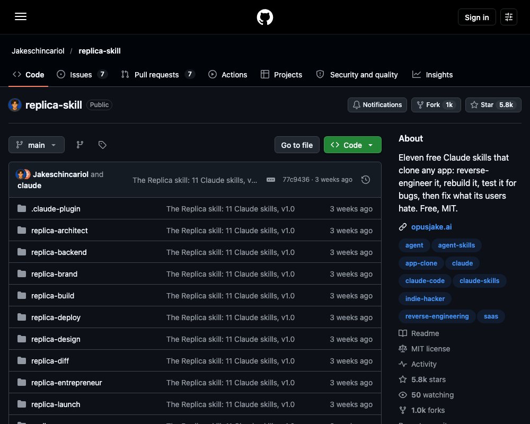Fork the replica-skill repository
530x424 pixels.
[x=436, y=105]
